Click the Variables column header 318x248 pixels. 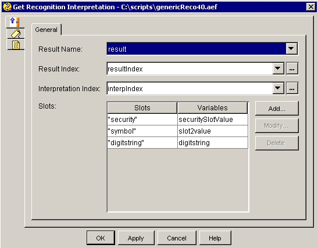click(212, 108)
